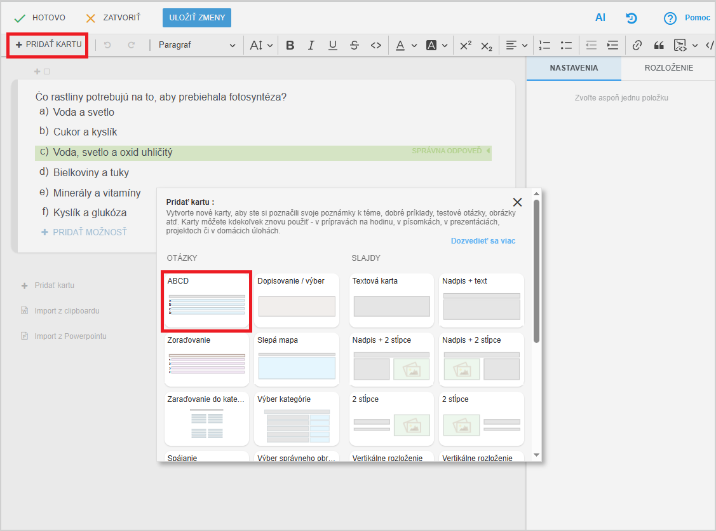Image resolution: width=716 pixels, height=531 pixels.
Task: Apply italic text formatting
Action: click(x=311, y=45)
